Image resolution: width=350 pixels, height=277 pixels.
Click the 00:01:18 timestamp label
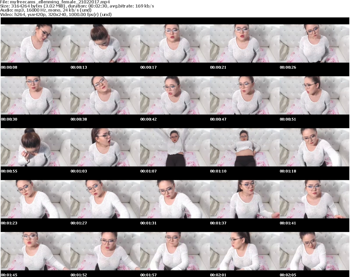click(288, 171)
